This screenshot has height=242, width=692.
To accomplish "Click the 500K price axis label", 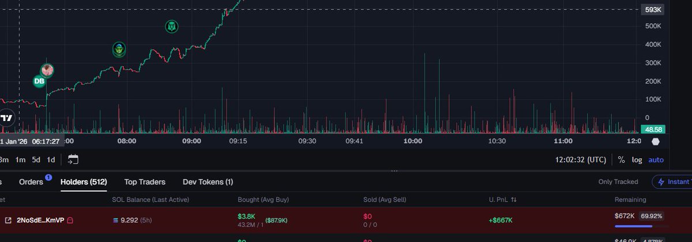I will 653,27.
